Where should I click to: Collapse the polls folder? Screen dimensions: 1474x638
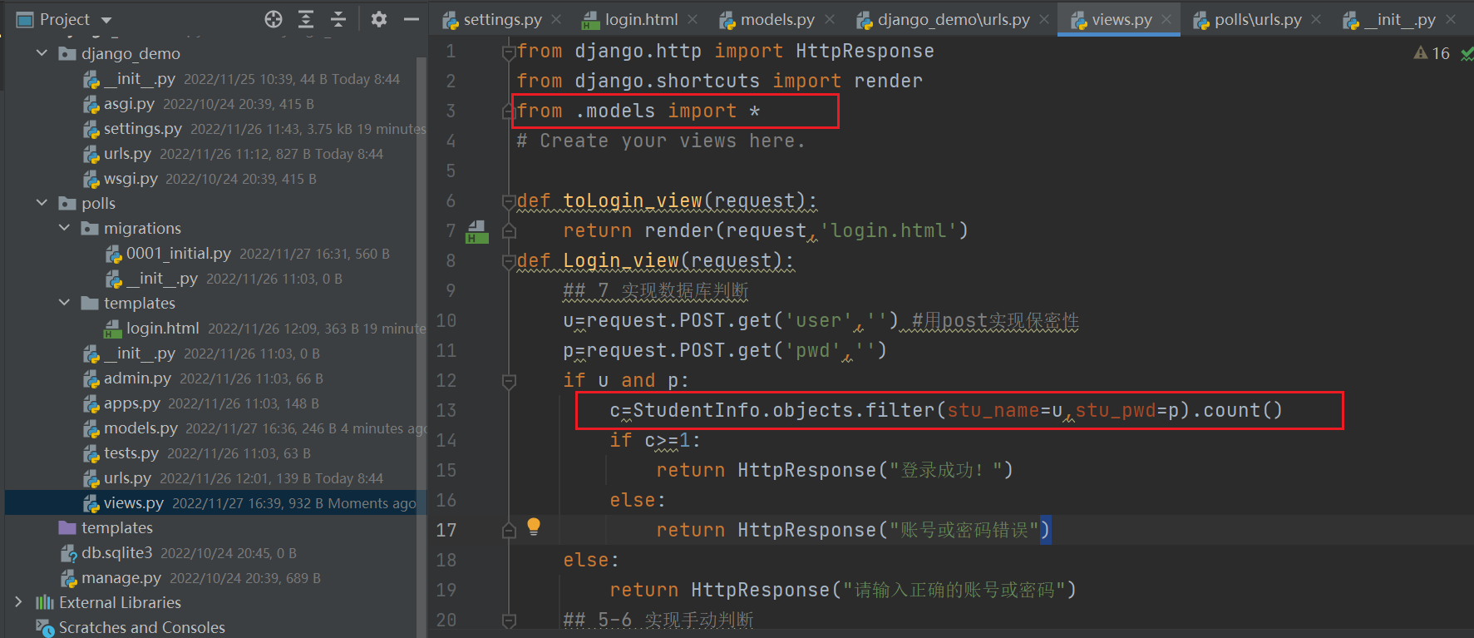click(42, 203)
